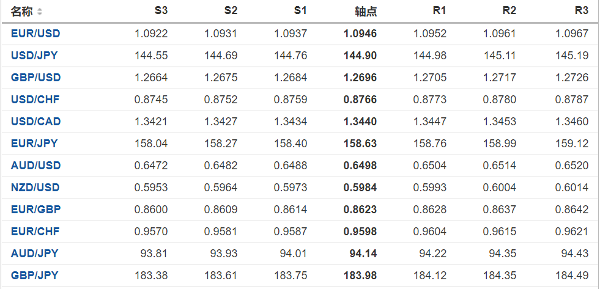This screenshot has width=600, height=289.
Task: Select the GBP/USD pair link
Action: (35, 78)
